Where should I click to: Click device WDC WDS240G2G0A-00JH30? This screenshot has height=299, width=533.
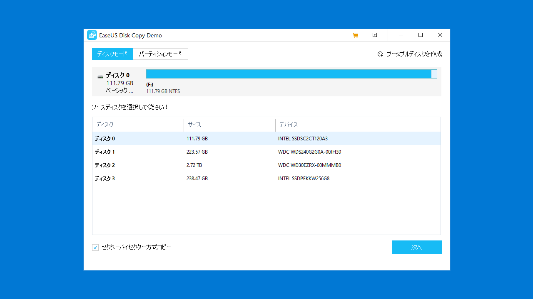(309, 152)
